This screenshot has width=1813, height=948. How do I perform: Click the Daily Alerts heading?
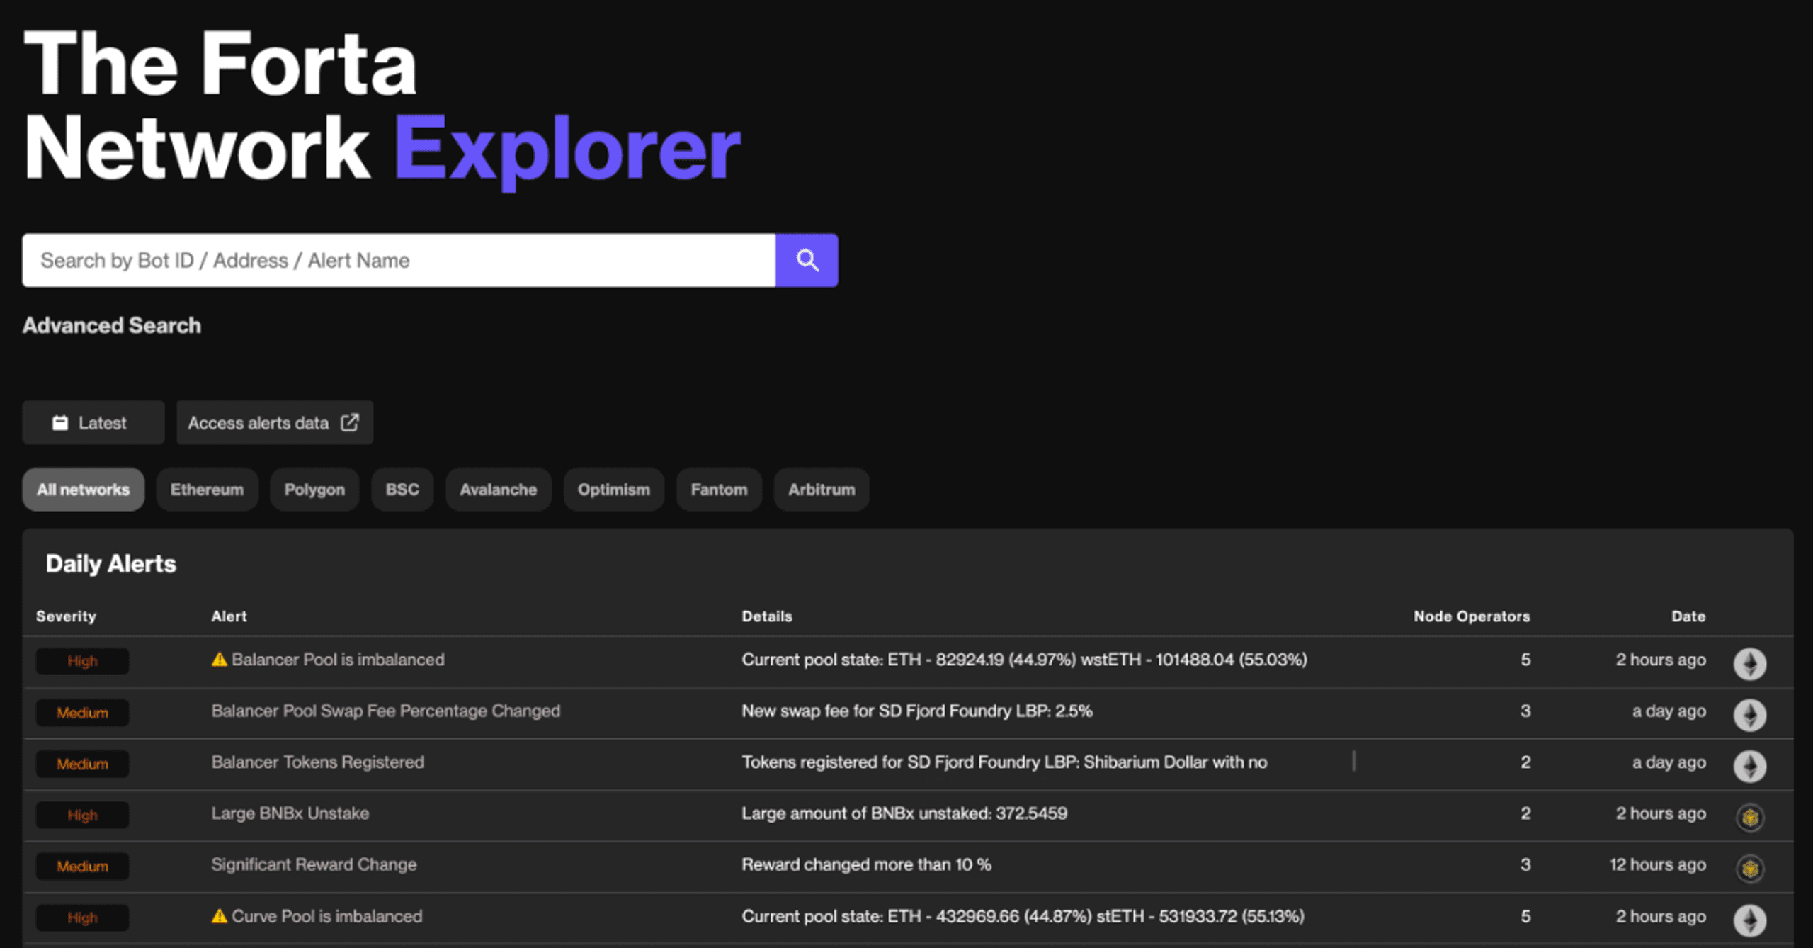coord(111,564)
